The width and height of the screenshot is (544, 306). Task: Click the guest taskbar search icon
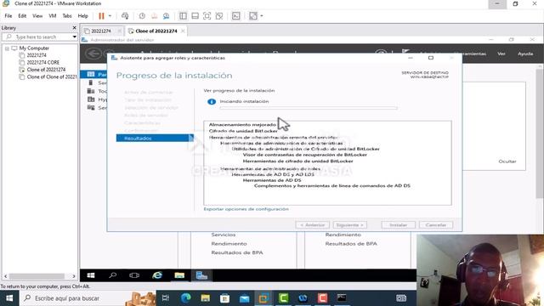click(x=112, y=275)
